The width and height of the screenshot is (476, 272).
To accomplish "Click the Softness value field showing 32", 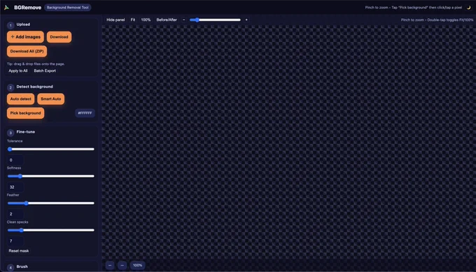I will tap(15, 187).
